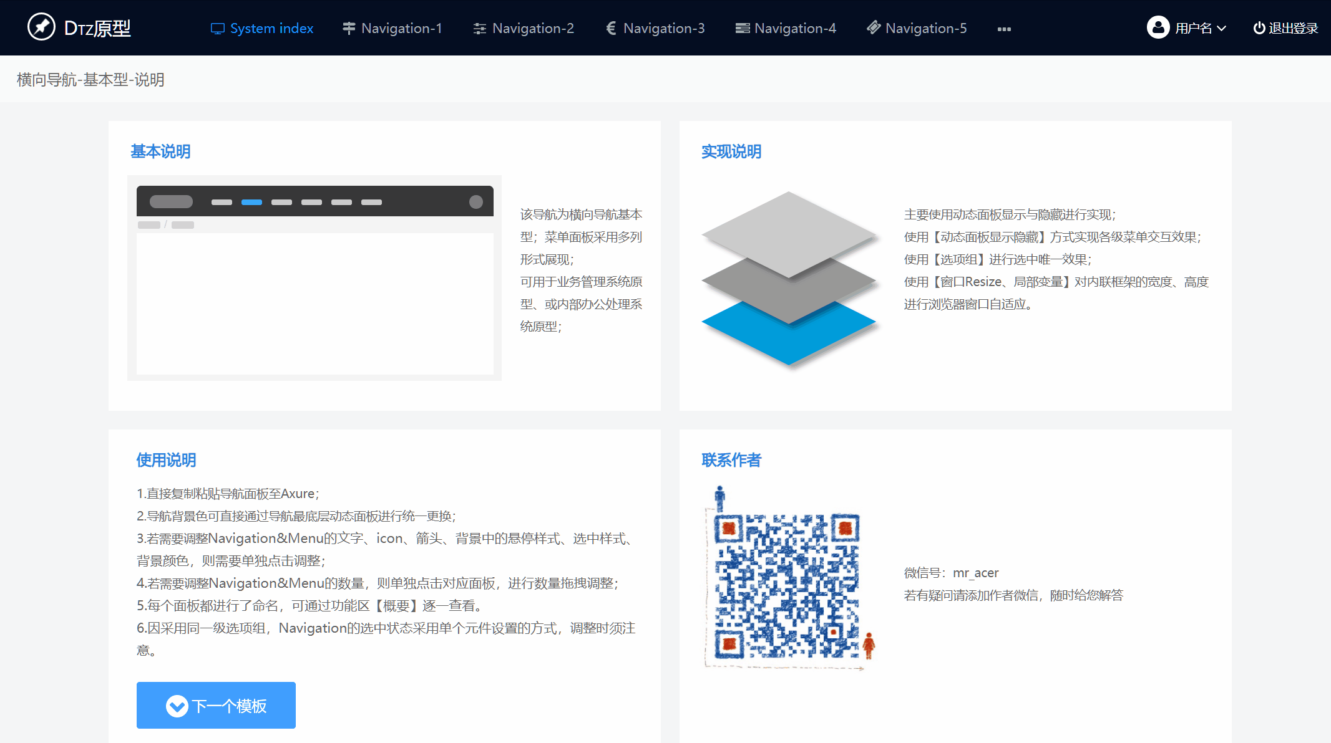Open the System index tab
The image size is (1331, 743).
point(262,28)
